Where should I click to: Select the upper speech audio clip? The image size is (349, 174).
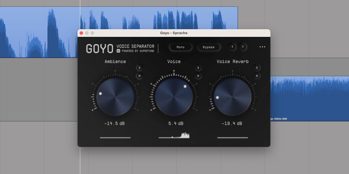[x=119, y=18]
